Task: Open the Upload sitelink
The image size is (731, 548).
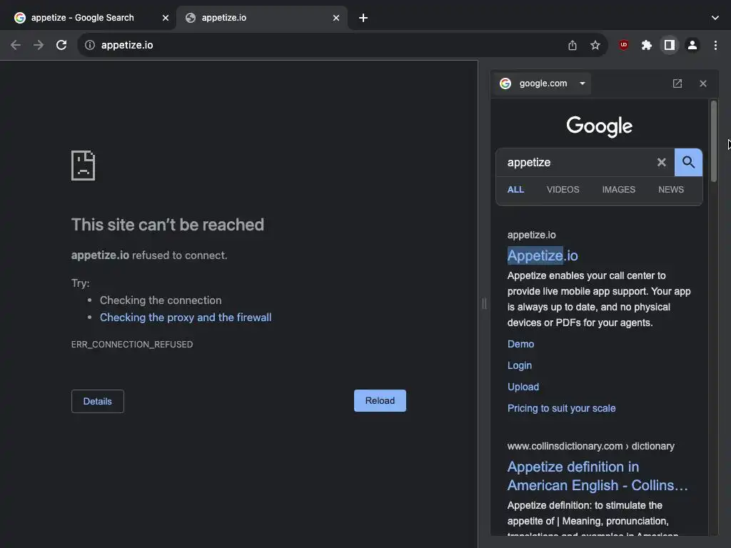Action: [523, 387]
